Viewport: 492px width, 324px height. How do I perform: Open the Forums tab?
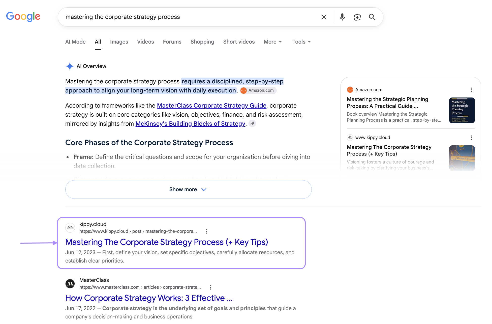coord(172,42)
